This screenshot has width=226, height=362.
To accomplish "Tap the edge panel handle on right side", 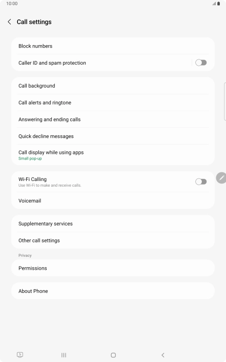I will click(225, 102).
